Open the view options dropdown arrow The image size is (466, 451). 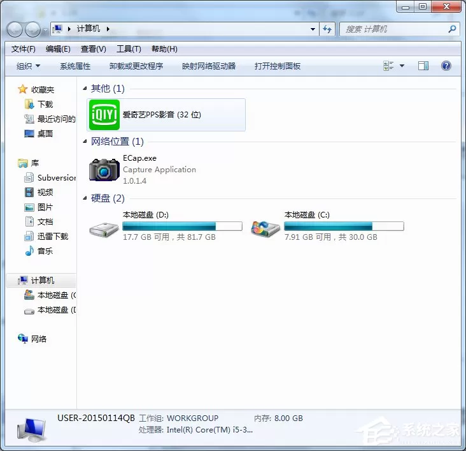(x=402, y=66)
